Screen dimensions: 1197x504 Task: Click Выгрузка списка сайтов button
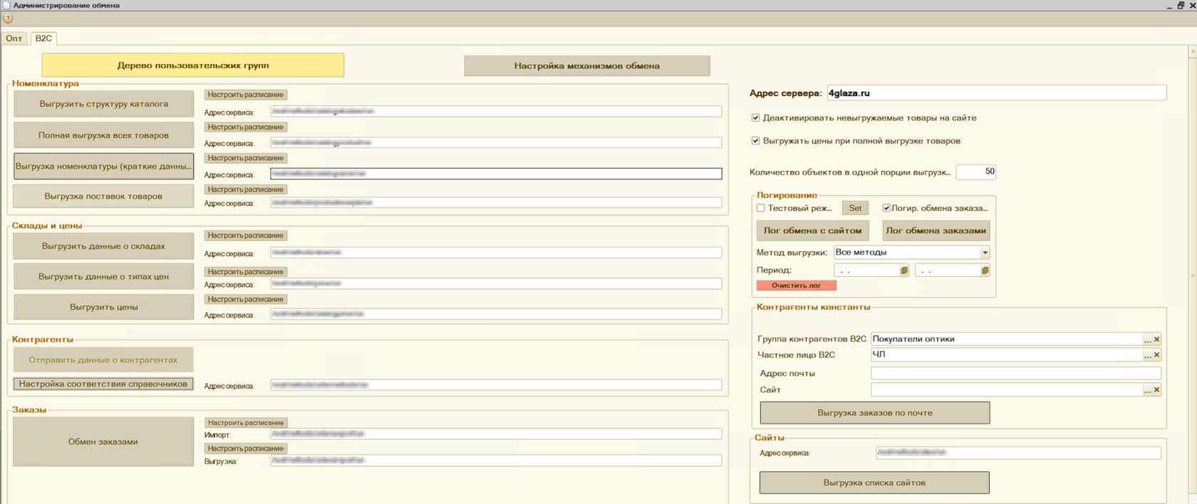874,483
